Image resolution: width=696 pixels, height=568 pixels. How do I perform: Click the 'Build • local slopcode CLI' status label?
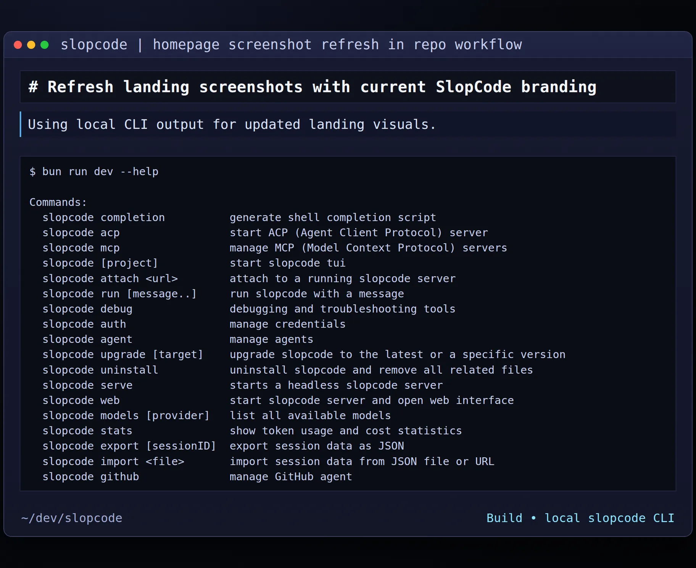coord(580,518)
